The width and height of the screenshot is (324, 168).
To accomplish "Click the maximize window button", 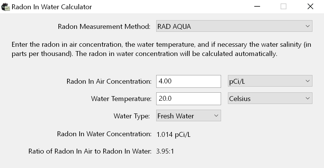I will [x=283, y=7].
